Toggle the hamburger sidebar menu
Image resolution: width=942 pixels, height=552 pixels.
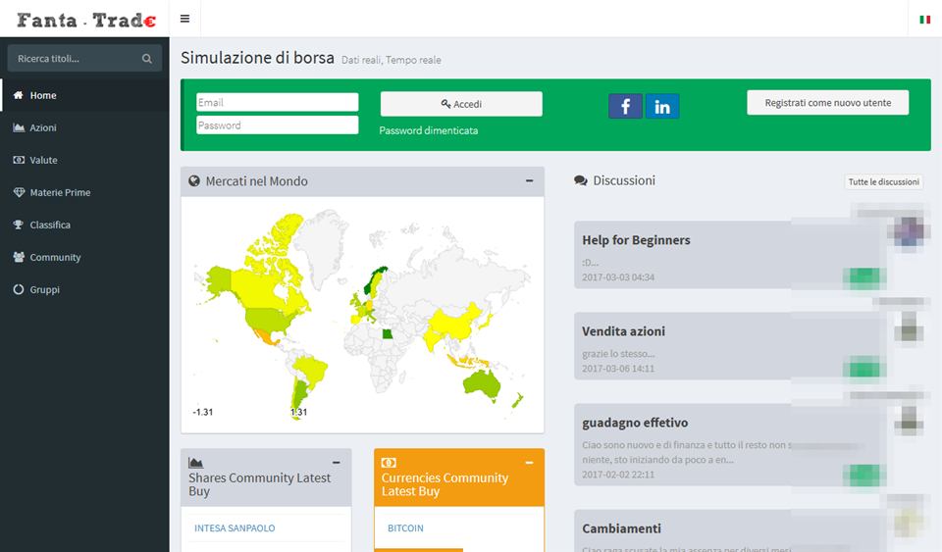[x=185, y=19]
